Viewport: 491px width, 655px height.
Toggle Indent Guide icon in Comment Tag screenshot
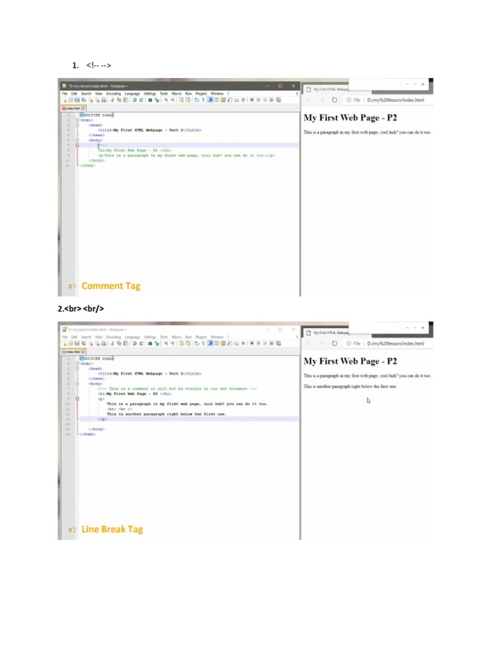tap(210, 100)
